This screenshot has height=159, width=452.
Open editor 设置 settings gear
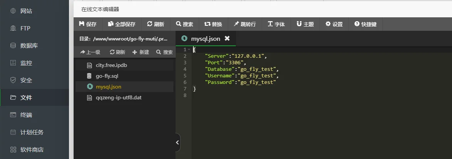pyautogui.click(x=334, y=24)
